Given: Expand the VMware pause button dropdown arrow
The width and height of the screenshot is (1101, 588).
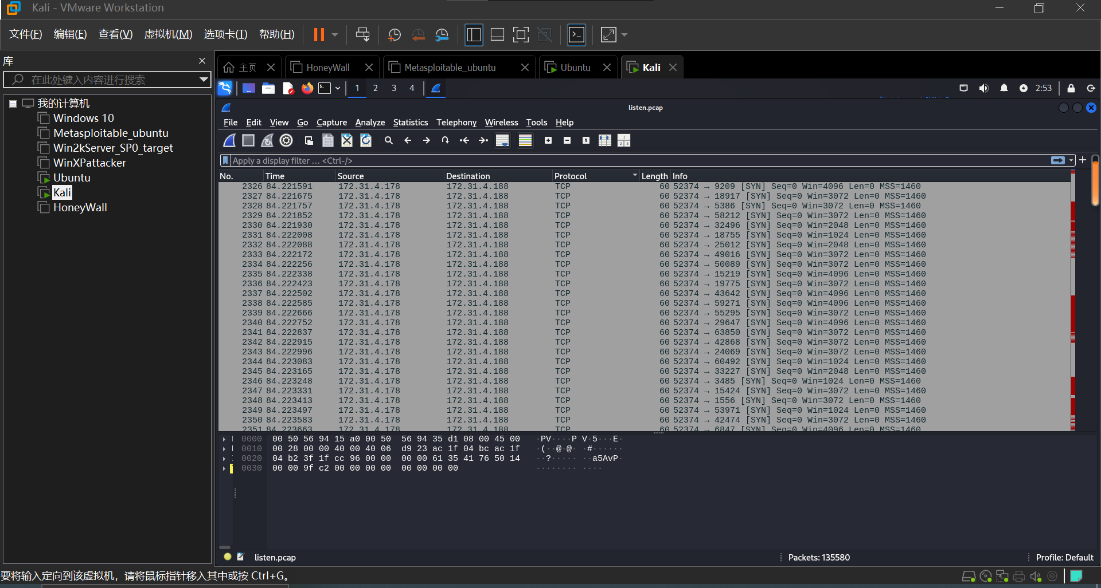Looking at the screenshot, I should pos(335,35).
